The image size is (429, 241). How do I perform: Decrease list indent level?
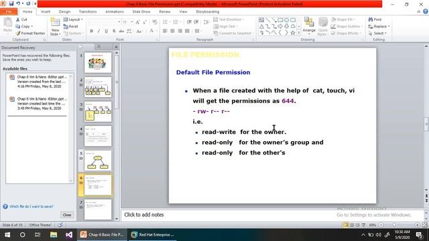189,22
